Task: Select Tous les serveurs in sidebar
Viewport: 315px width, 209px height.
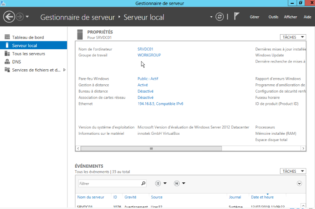Action: point(28,53)
